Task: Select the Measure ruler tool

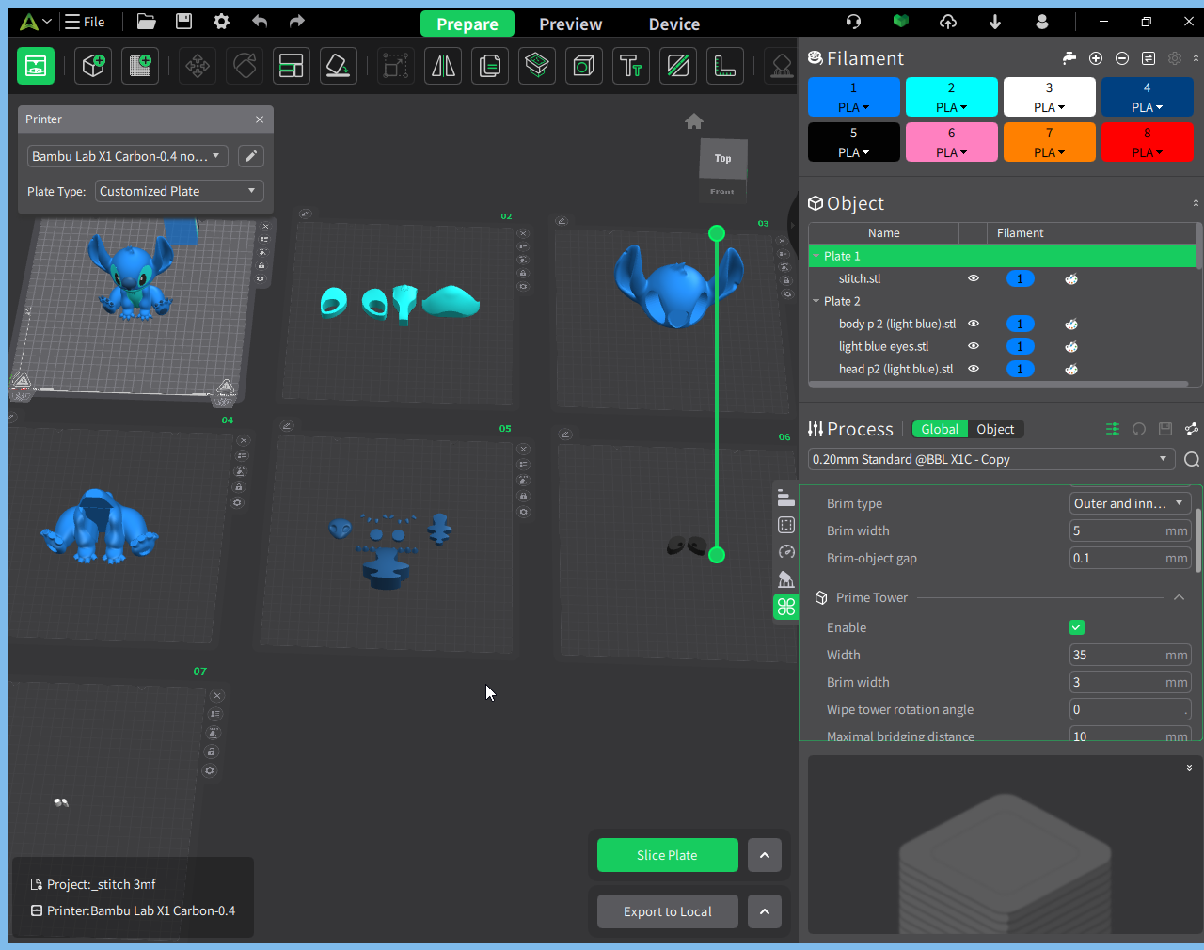Action: pos(725,66)
